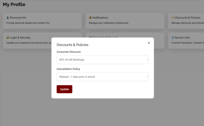Click the Corporate Discount dropdown chevron
This screenshot has height=126, width=204.
[x=147, y=59]
